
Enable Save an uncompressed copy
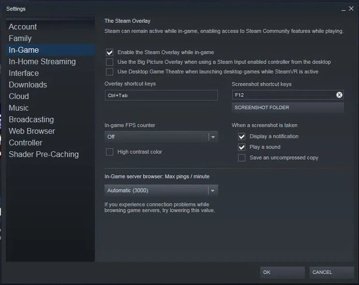pyautogui.click(x=242, y=157)
